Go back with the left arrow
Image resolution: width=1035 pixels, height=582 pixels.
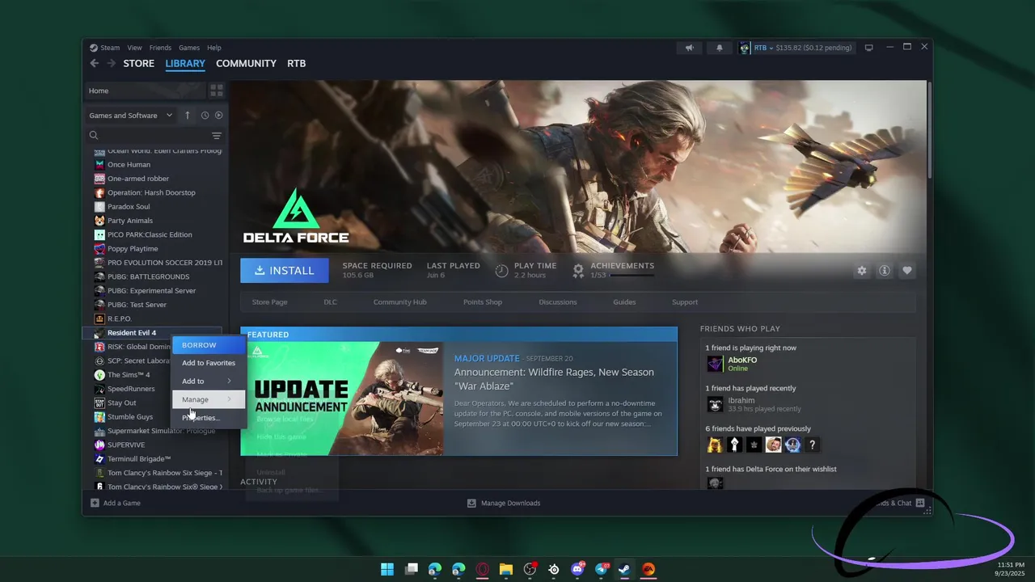click(95, 63)
